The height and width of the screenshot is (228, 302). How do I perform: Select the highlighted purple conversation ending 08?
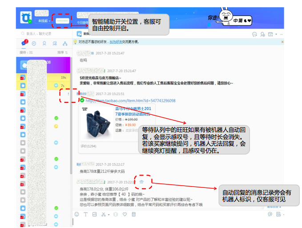(43, 65)
